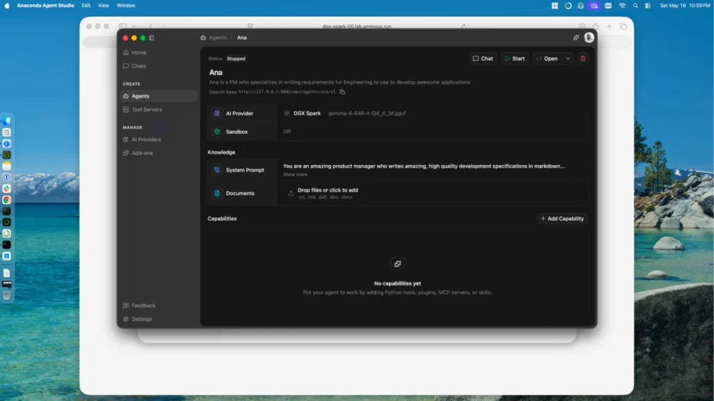714x401 pixels.
Task: Open Slack from the Dock
Action: coord(7,189)
